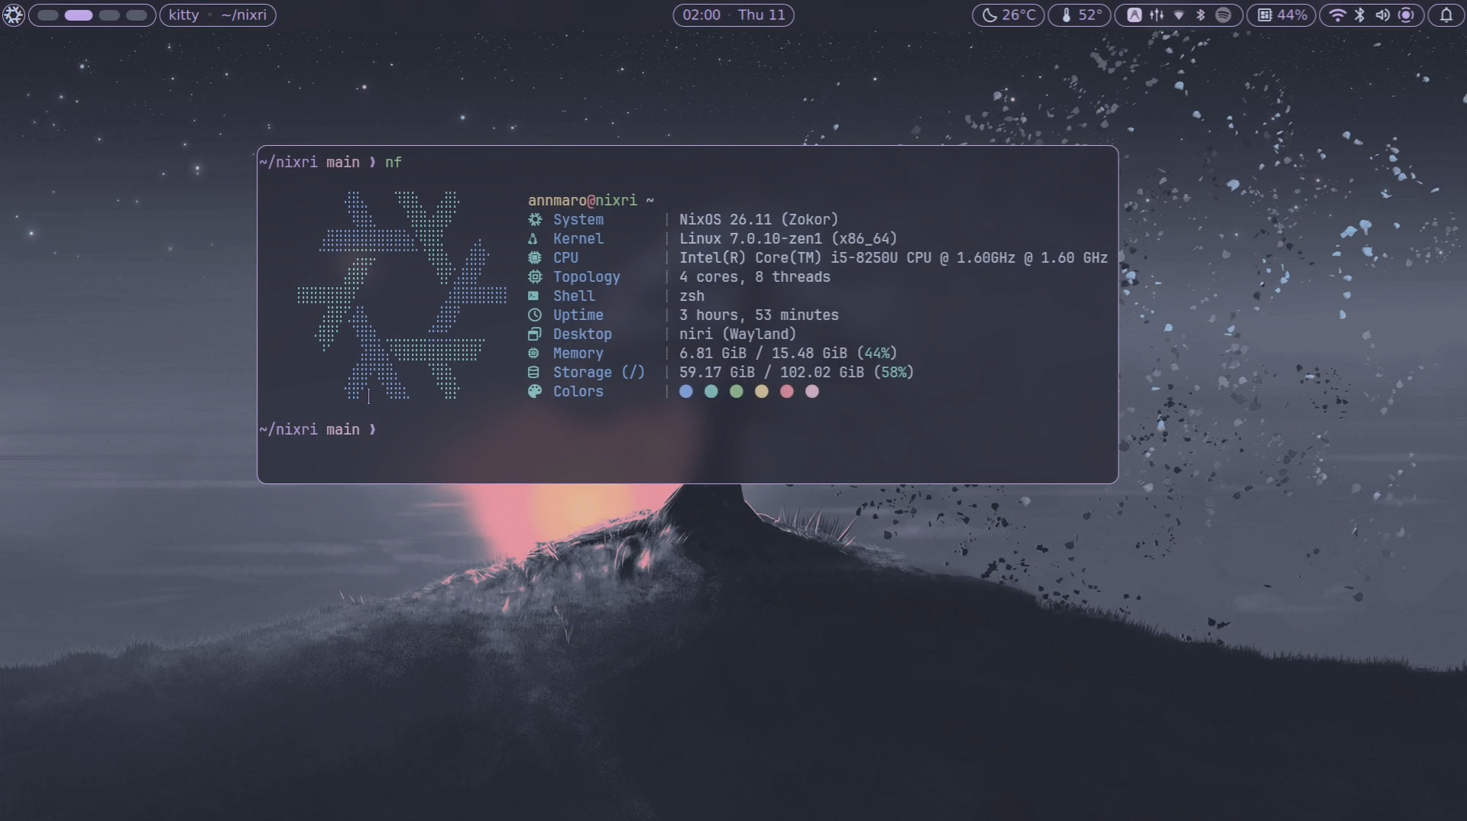Switch to the first workspace indicator

coord(47,15)
